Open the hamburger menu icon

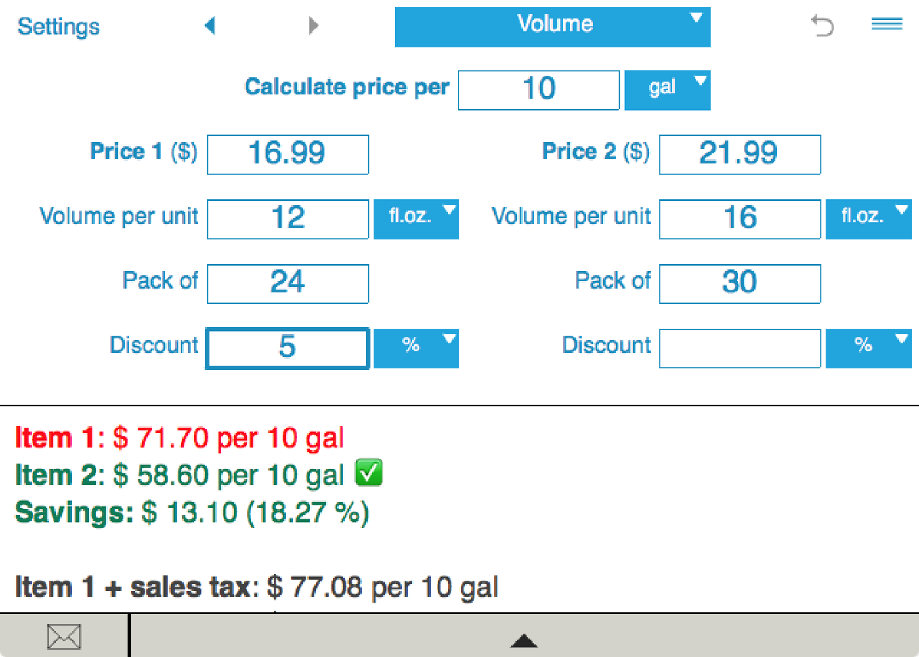887,24
